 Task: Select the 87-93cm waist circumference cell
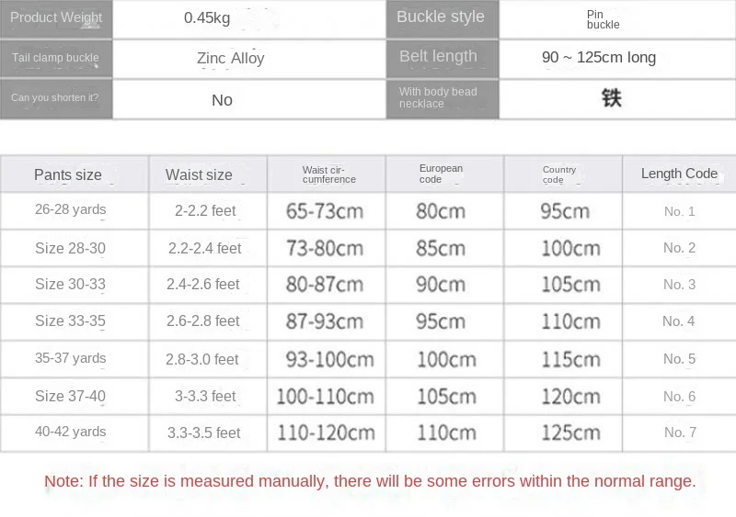326,321
